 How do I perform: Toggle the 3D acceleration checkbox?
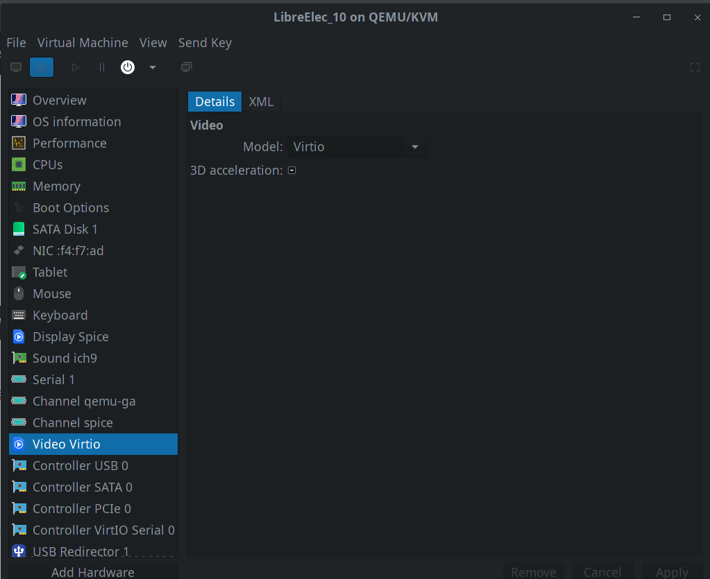[291, 171]
